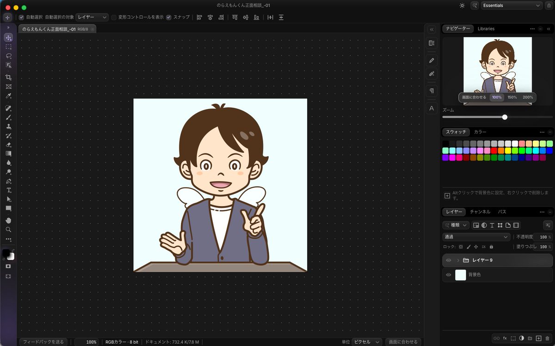This screenshot has width=555, height=346.
Task: Toggle the スナップ checkbox
Action: (169, 17)
